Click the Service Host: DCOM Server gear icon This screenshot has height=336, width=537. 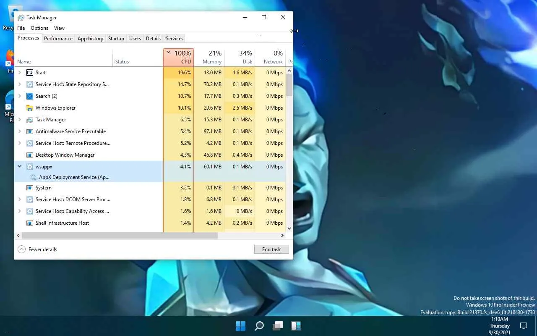tap(30, 199)
